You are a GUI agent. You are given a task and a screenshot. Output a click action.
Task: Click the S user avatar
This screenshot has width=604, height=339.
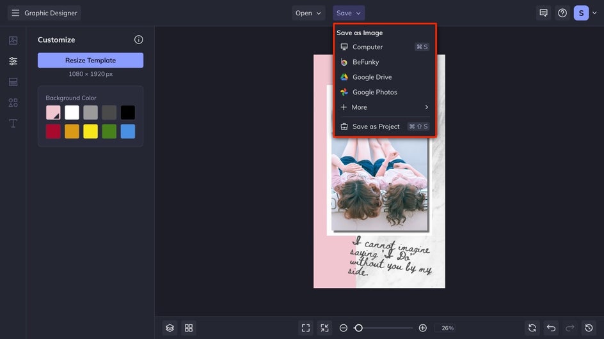click(581, 13)
